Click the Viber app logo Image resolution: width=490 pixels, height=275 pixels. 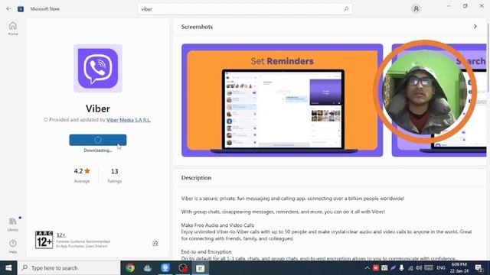(98, 68)
